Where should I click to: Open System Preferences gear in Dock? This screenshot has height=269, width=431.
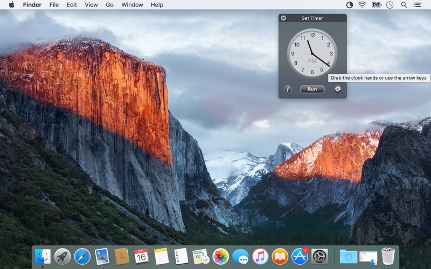tap(319, 257)
